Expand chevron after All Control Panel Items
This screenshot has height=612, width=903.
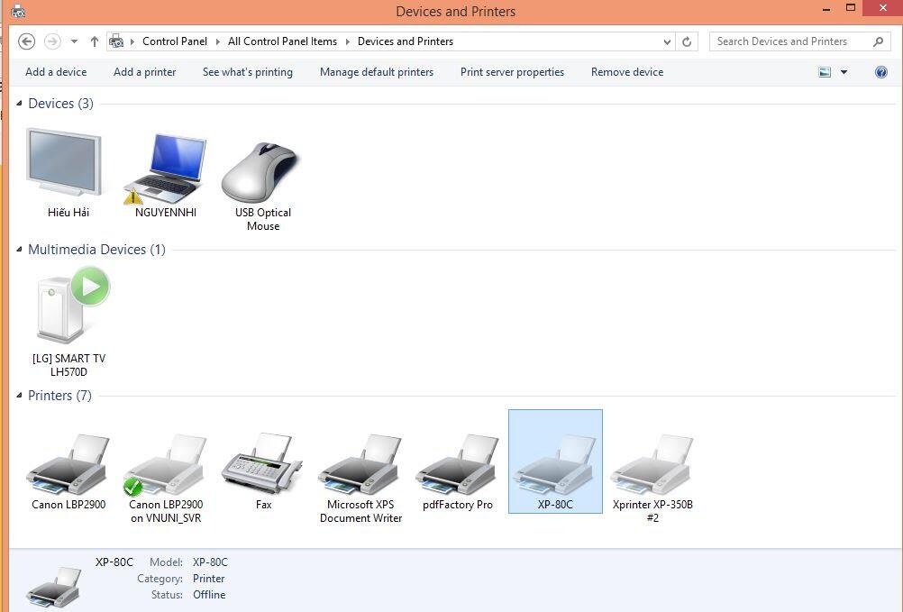point(347,41)
